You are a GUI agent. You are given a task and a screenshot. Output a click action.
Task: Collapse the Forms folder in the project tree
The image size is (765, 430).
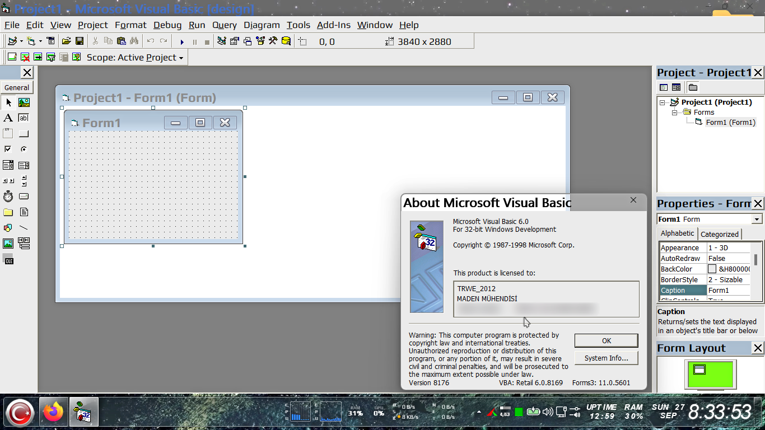coord(675,113)
